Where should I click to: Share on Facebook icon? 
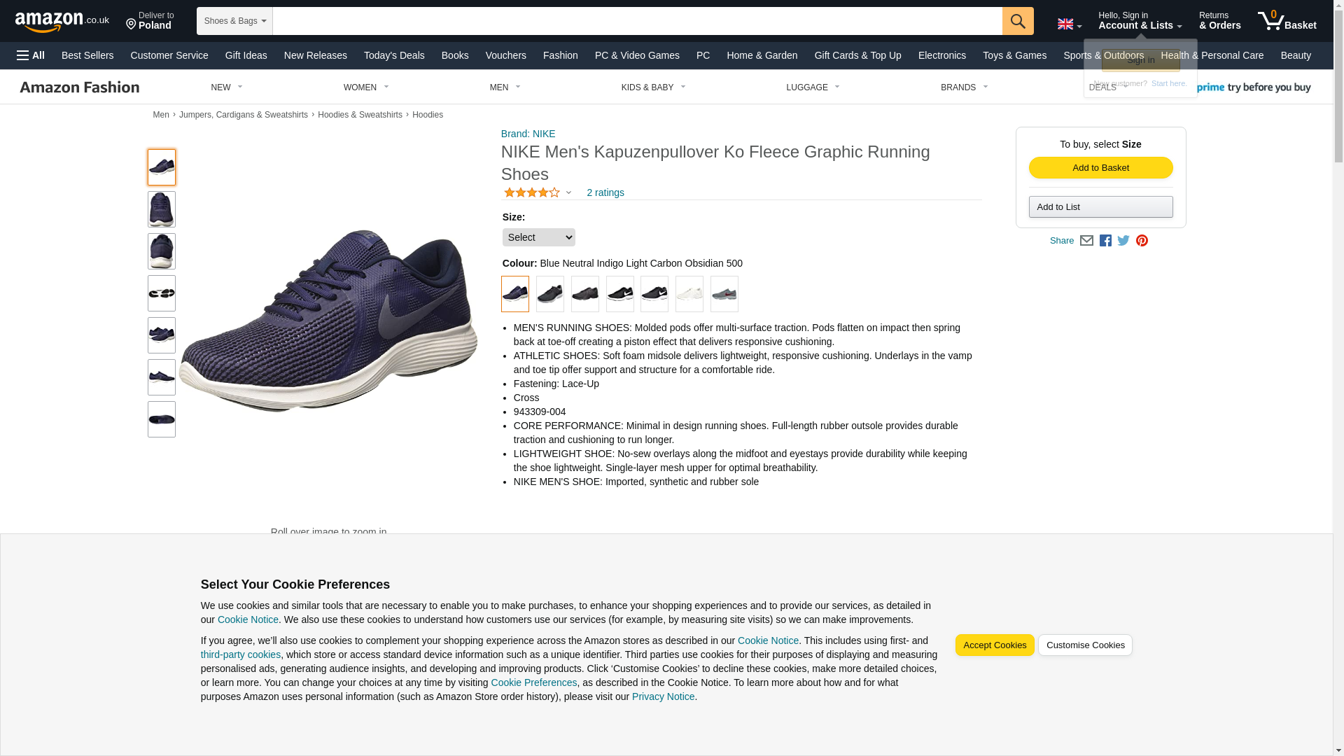pyautogui.click(x=1105, y=241)
